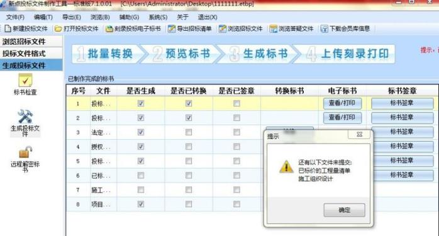Toggle 是否已签章 checkbox in row 1

[236, 103]
